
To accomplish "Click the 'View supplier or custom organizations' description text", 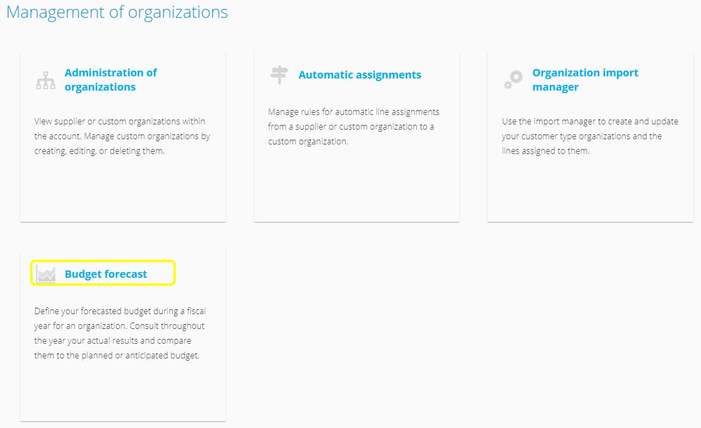I will point(122,136).
